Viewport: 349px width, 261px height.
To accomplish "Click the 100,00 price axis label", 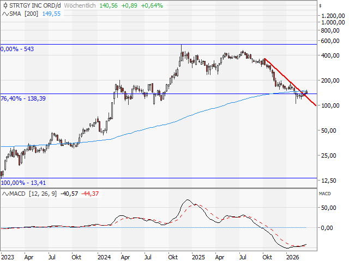I will click(x=330, y=105).
